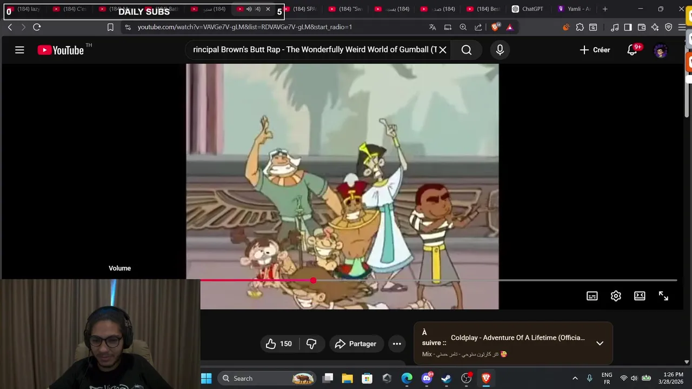
Task: Switch to the (184) "Sw tab
Action: coord(346,9)
